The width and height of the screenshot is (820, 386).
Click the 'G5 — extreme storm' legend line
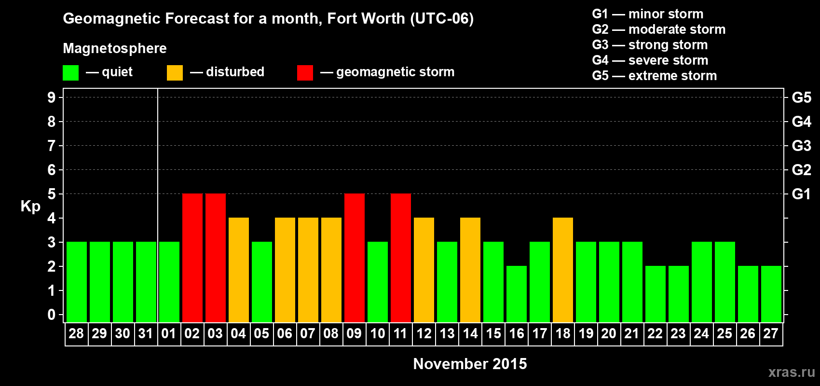pyautogui.click(x=654, y=76)
